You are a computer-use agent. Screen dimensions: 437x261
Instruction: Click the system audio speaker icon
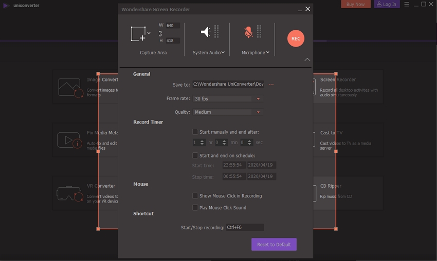tap(206, 32)
